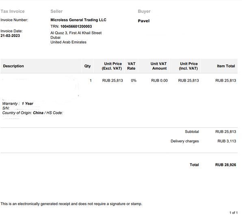The height and width of the screenshot is (221, 242).
Task: Click the TRN number 100456601200003
Action: [x=76, y=26]
